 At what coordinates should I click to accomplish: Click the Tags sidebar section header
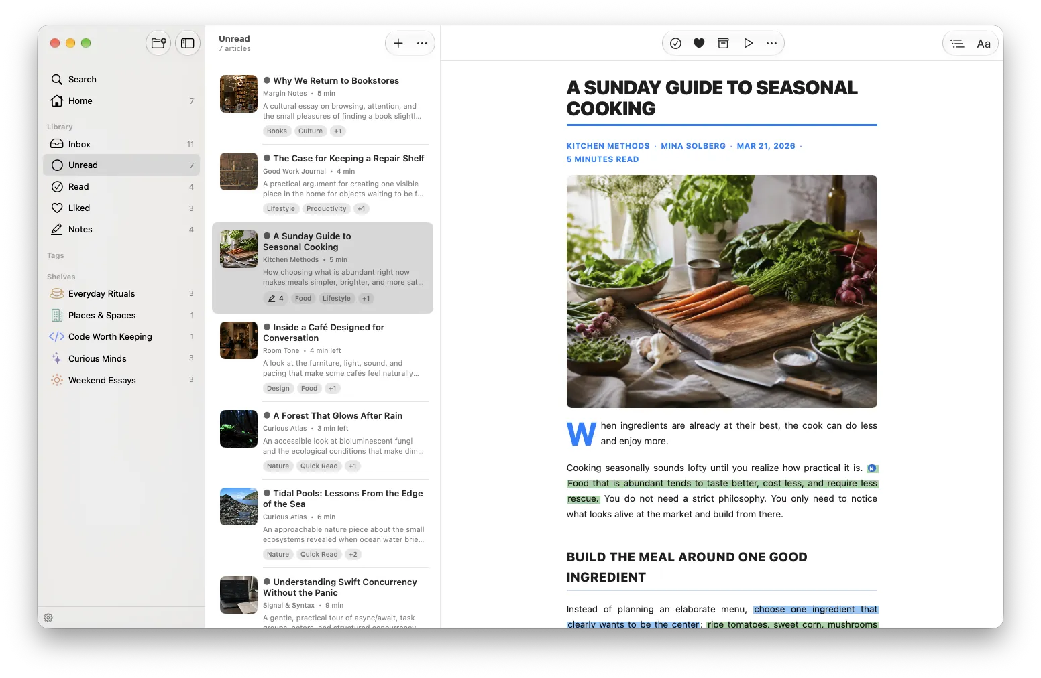coord(56,255)
